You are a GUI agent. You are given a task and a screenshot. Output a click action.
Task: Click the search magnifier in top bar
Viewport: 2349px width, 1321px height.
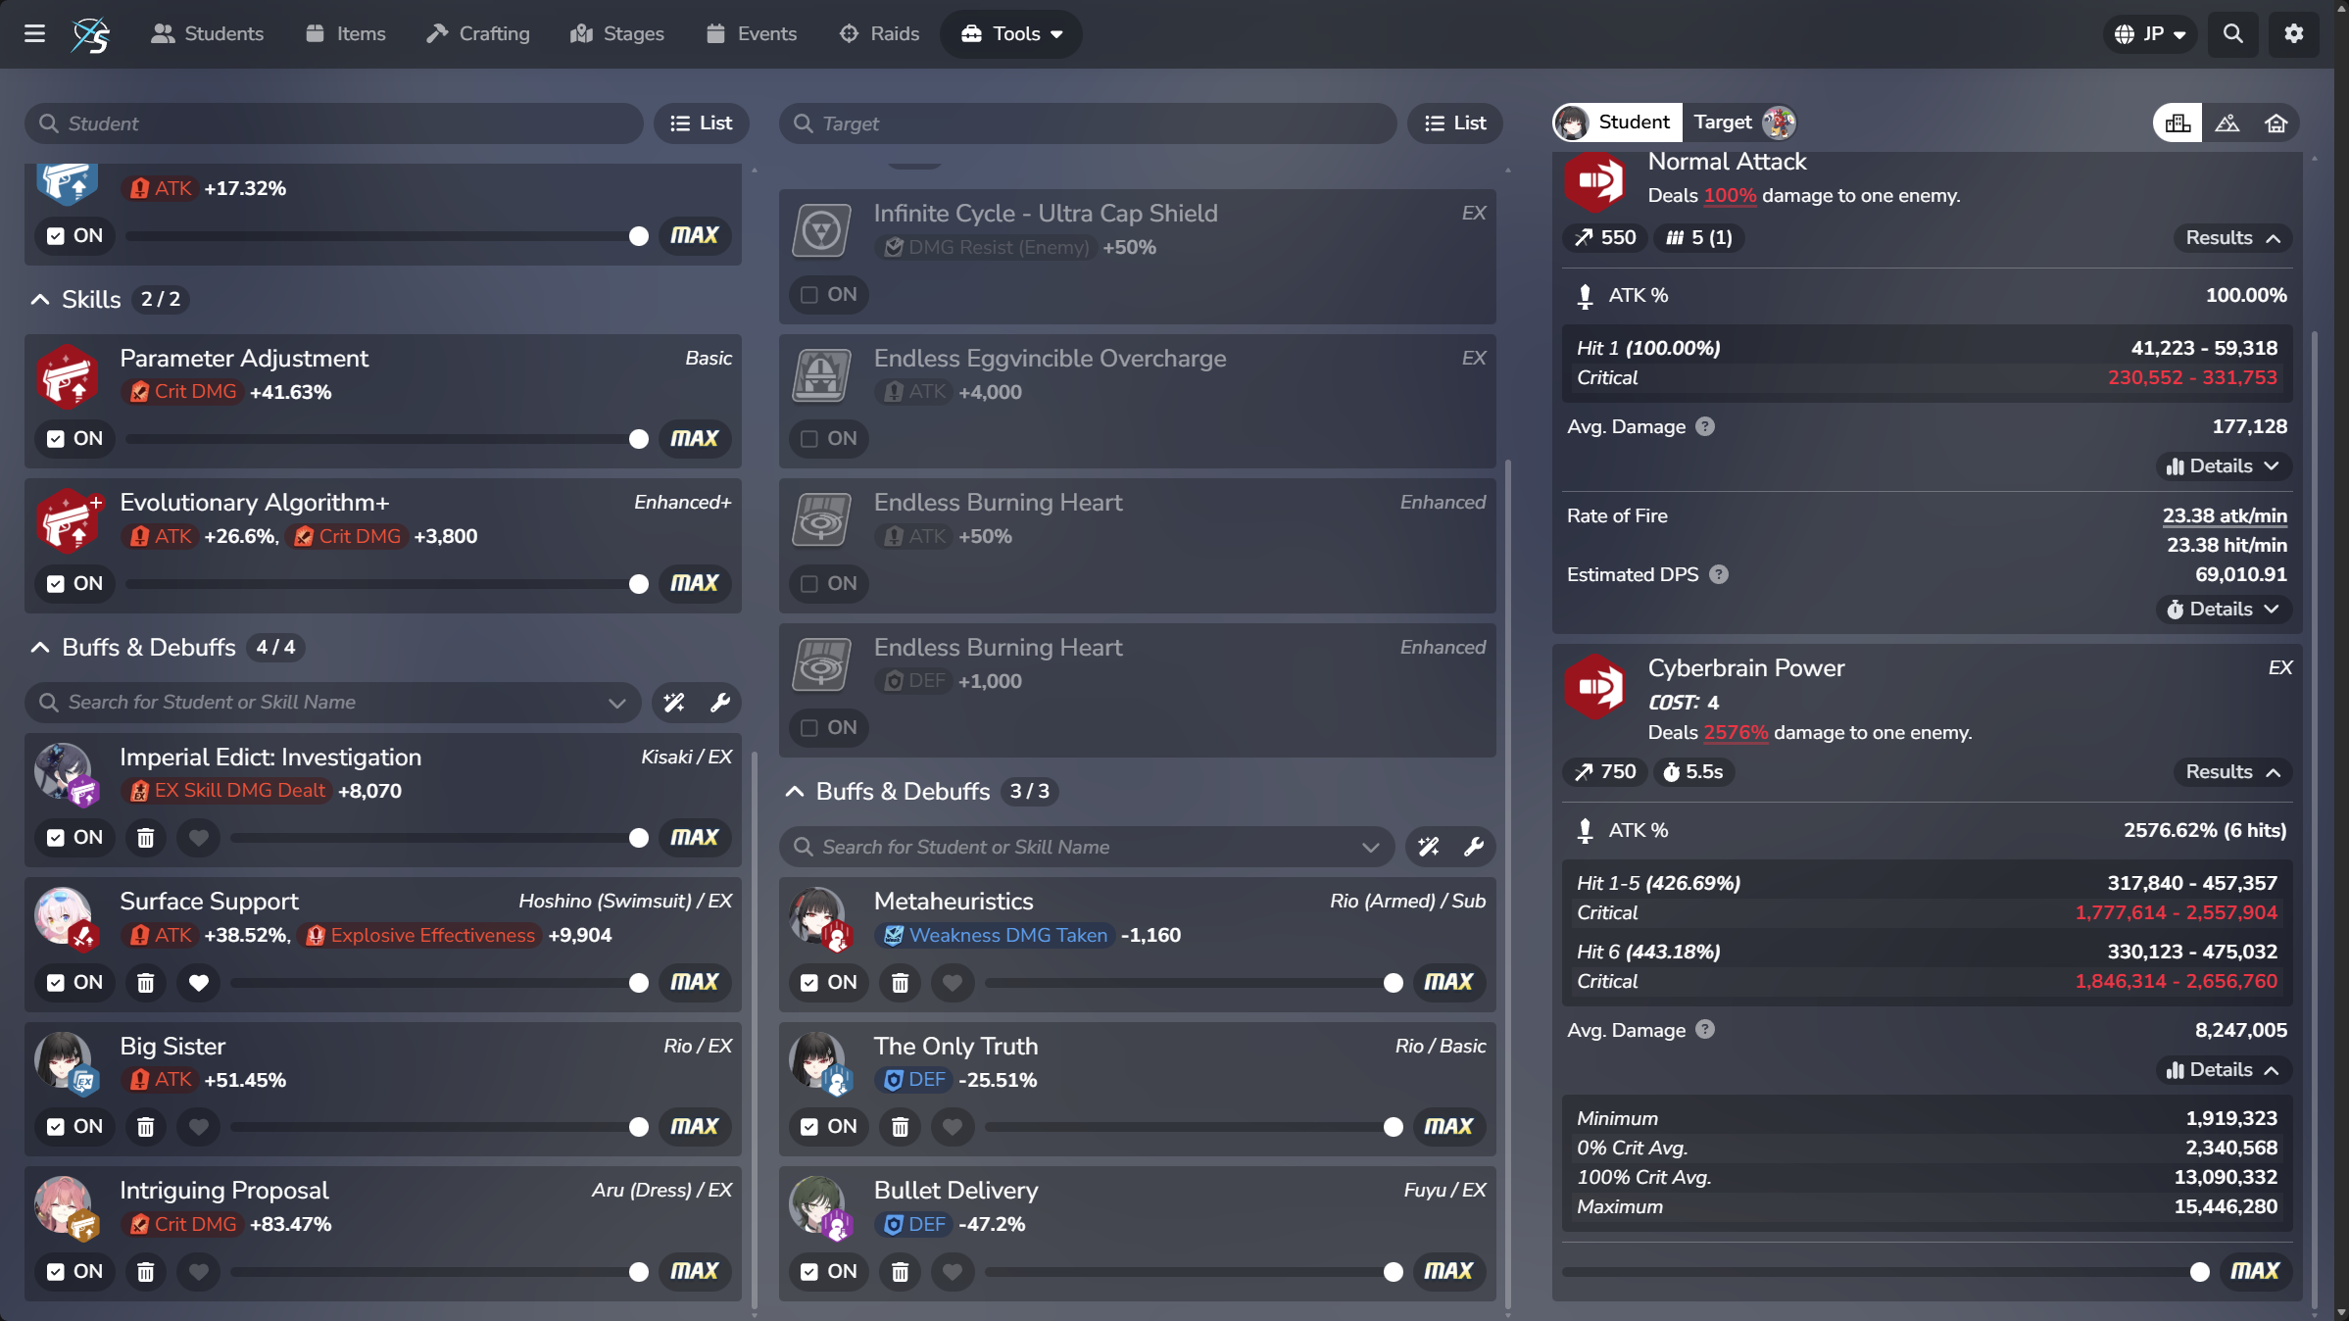(2232, 34)
